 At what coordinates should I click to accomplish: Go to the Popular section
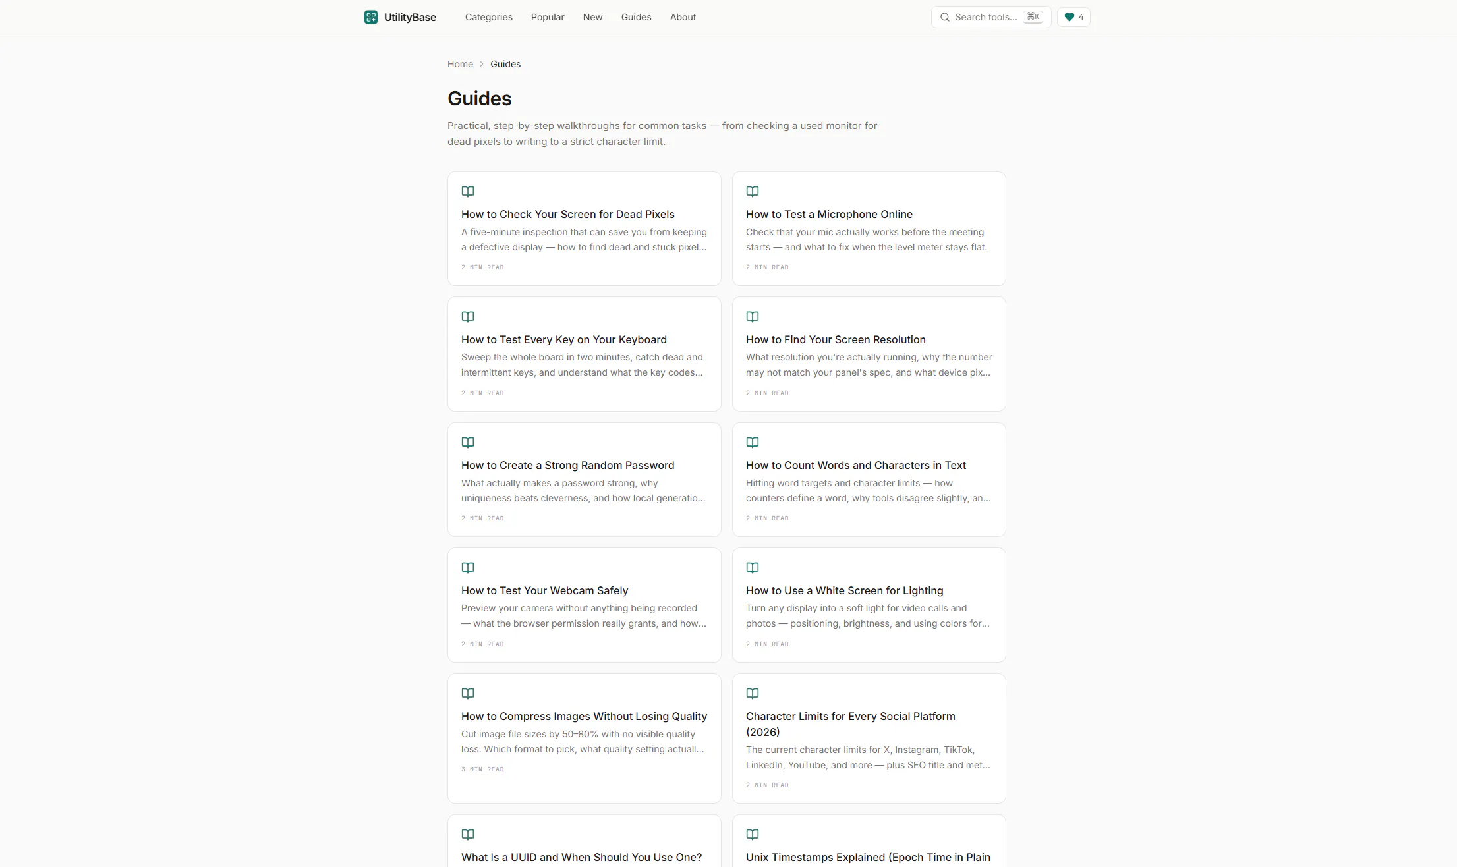click(x=548, y=17)
